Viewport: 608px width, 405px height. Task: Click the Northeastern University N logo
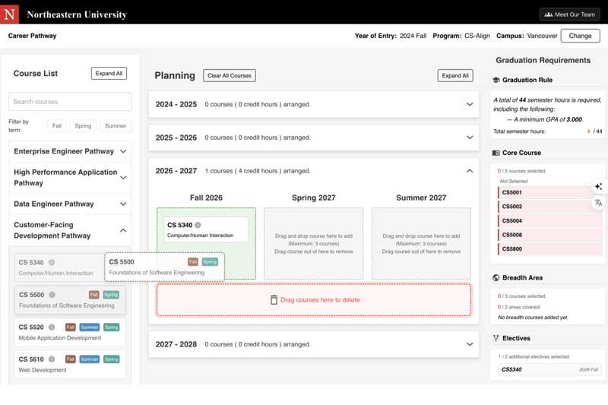pyautogui.click(x=11, y=14)
